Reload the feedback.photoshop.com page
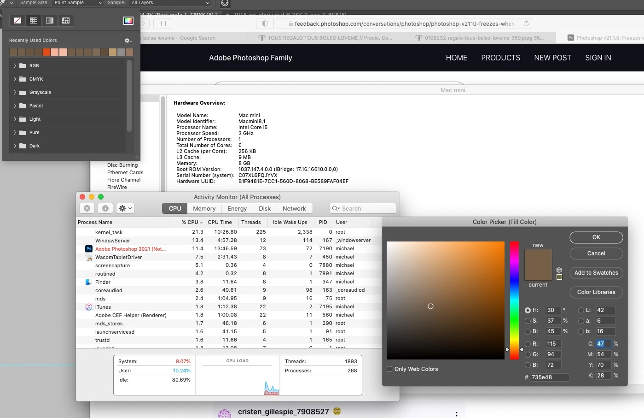Image resolution: width=644 pixels, height=418 pixels. (526, 24)
